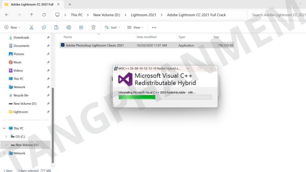Click the Refresh button in navigation bar
This screenshot has width=306, height=172.
[44, 15]
